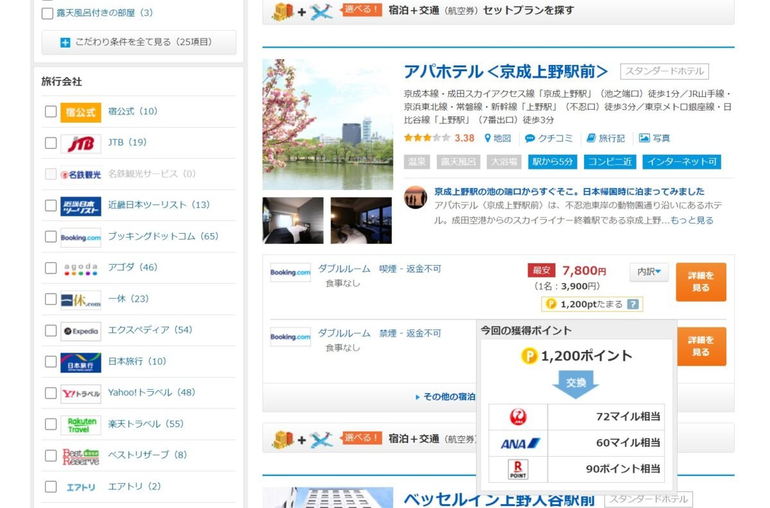Select the 温泉 tag label
The height and width of the screenshot is (508, 770).
[416, 162]
